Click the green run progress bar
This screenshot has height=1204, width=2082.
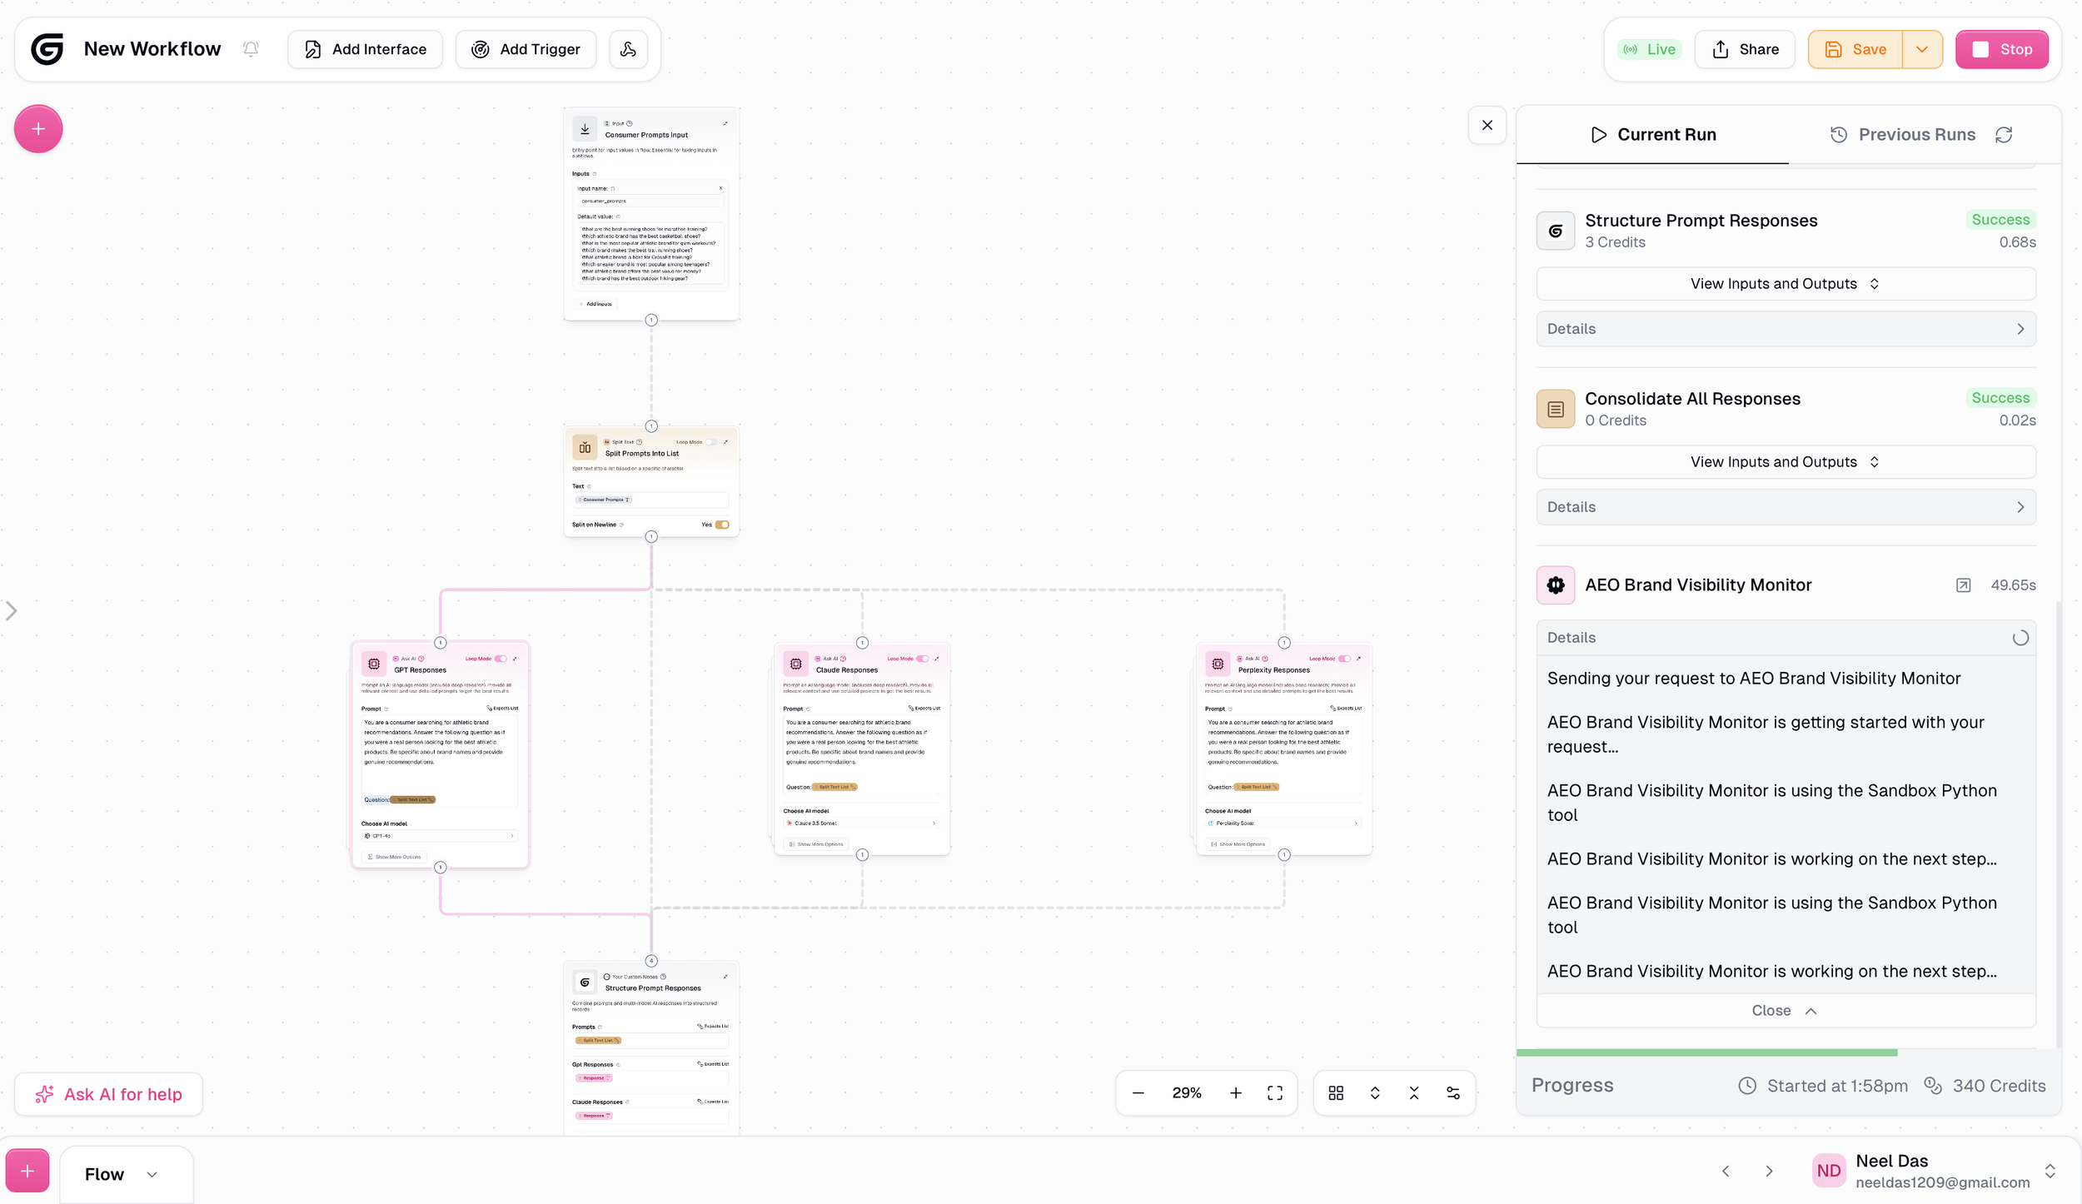(x=1706, y=1052)
